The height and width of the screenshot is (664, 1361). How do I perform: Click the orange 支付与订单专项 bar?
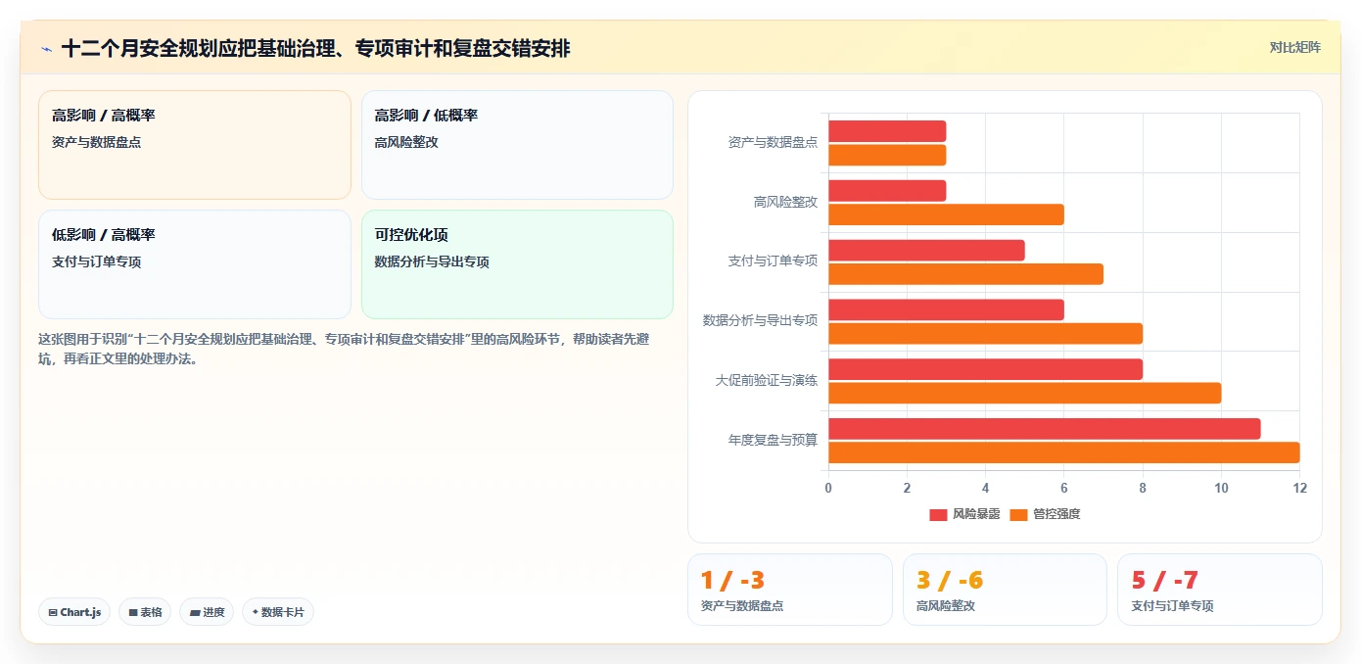(965, 273)
